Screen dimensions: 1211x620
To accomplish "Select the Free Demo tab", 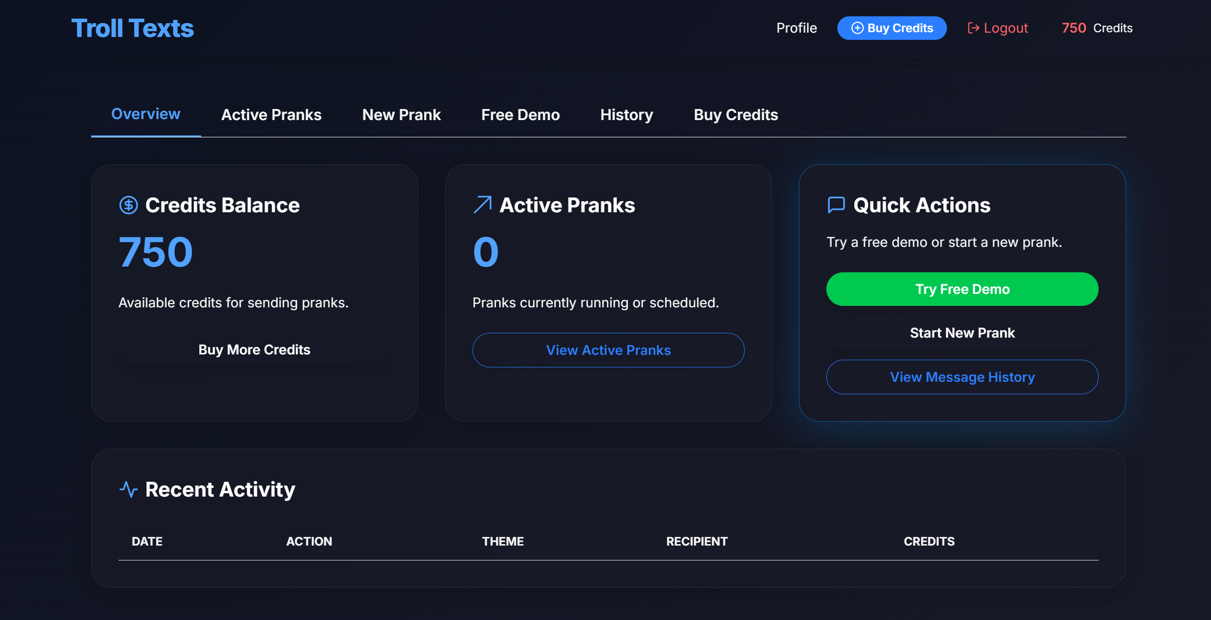I will pos(520,115).
